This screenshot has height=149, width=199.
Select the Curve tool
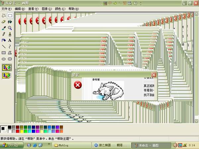coord(10,46)
